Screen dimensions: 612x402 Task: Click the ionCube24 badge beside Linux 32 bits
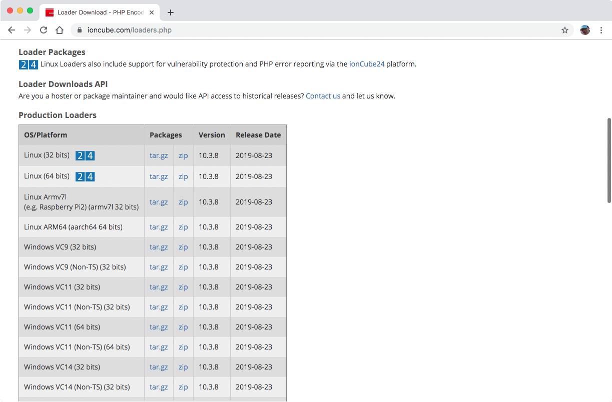pyautogui.click(x=85, y=155)
